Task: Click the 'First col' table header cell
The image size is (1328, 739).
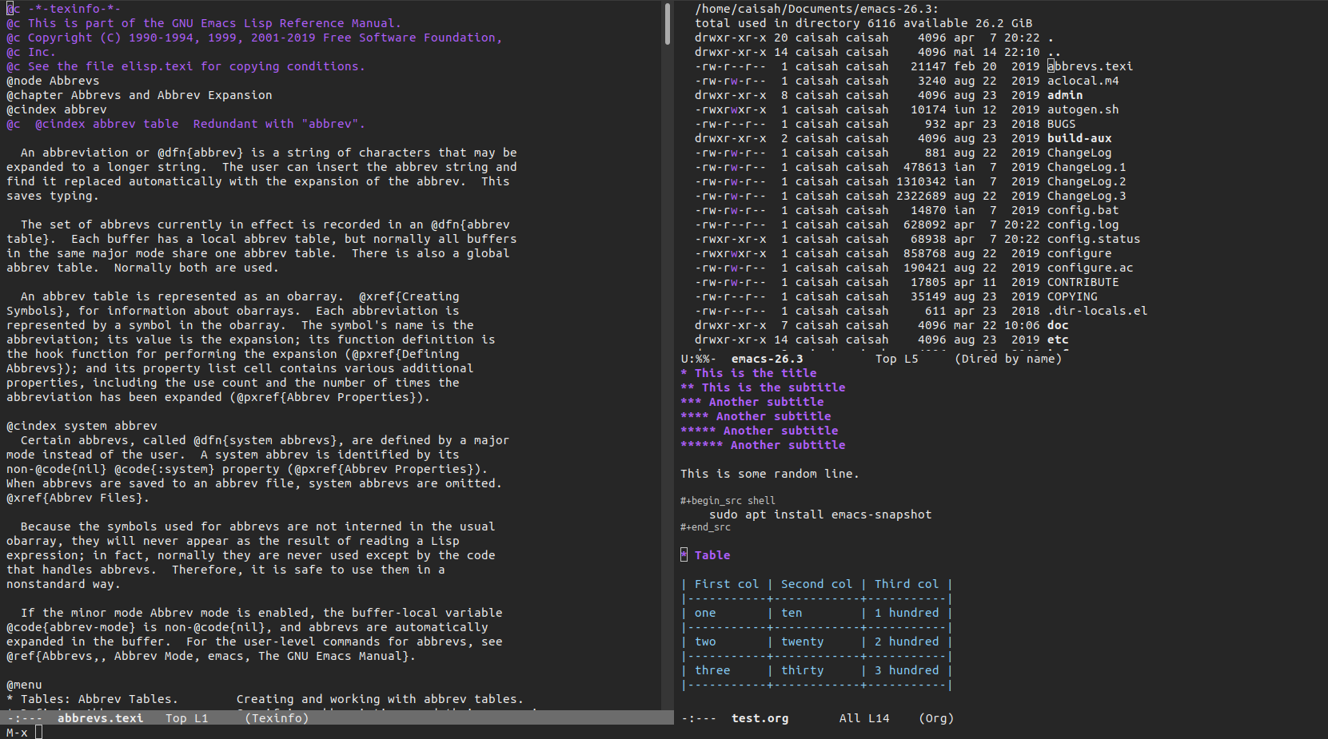Action: tap(727, 584)
